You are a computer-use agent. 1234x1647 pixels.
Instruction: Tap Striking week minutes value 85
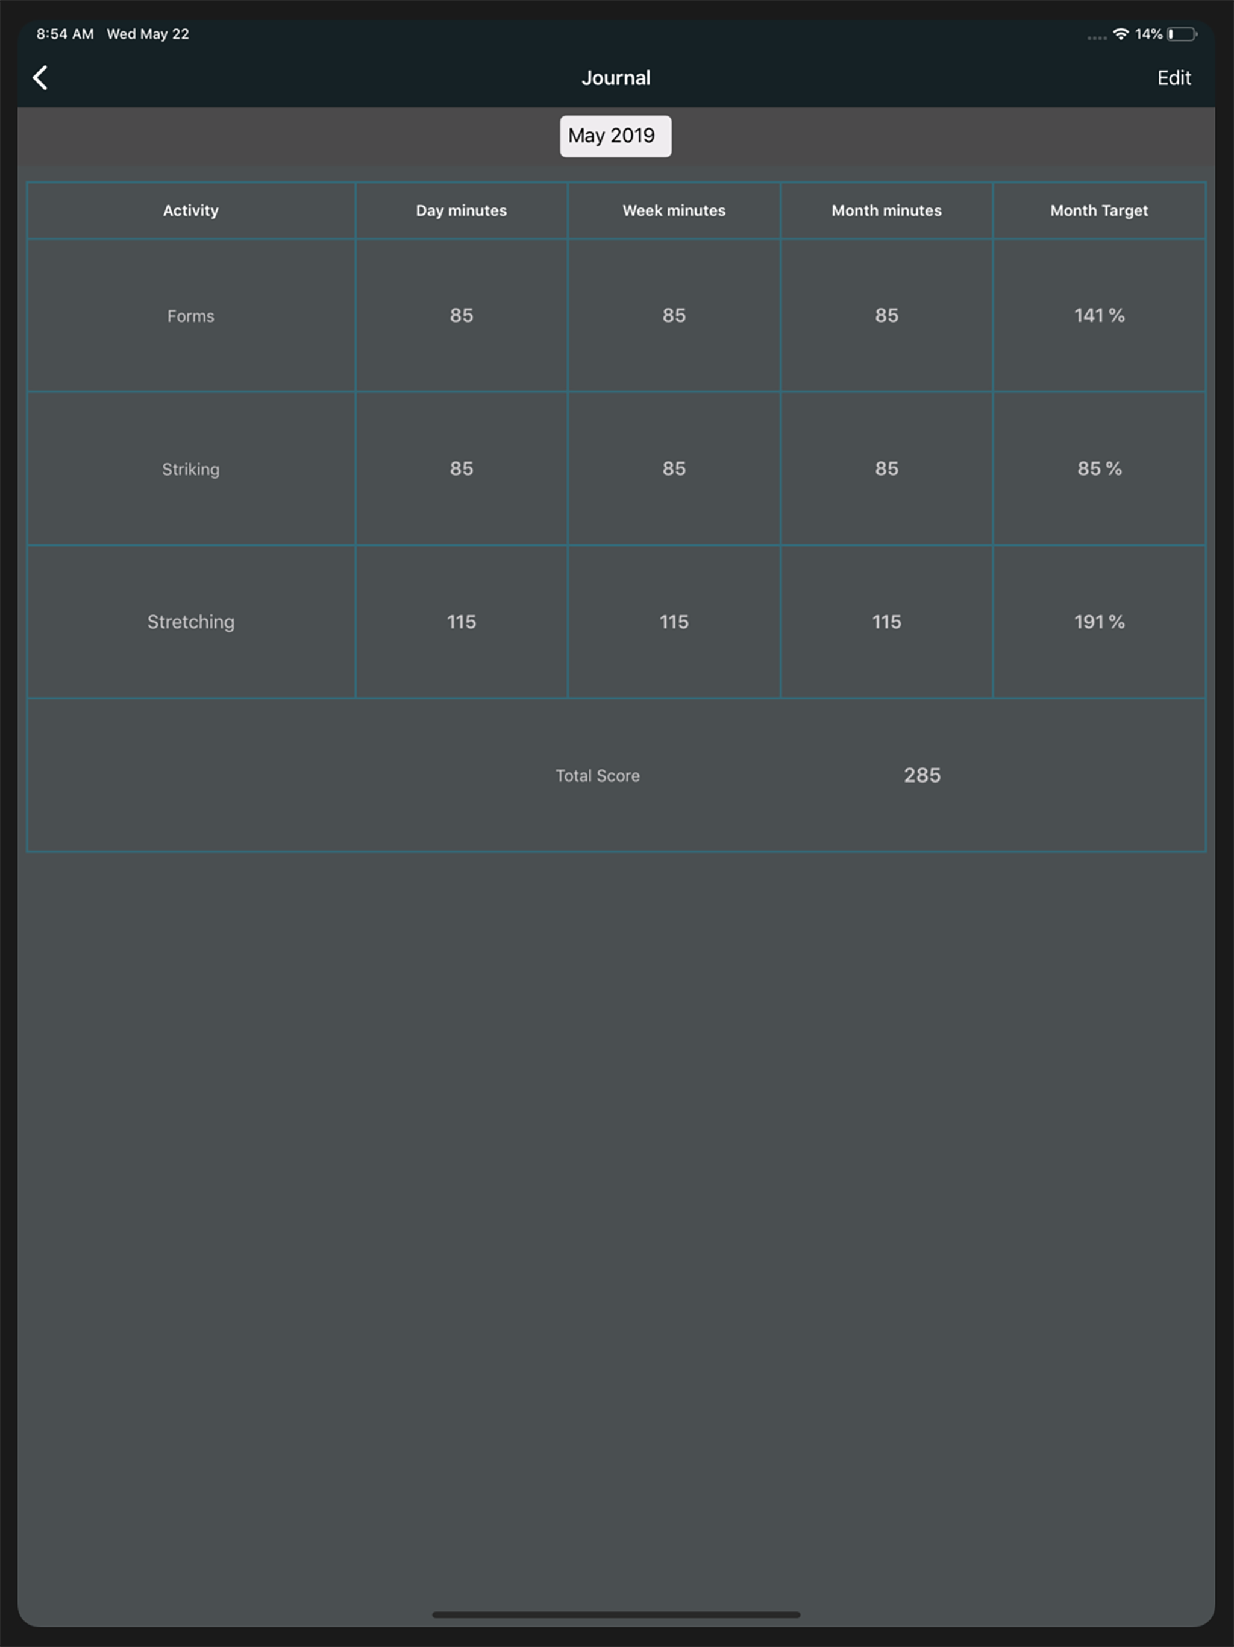[674, 469]
